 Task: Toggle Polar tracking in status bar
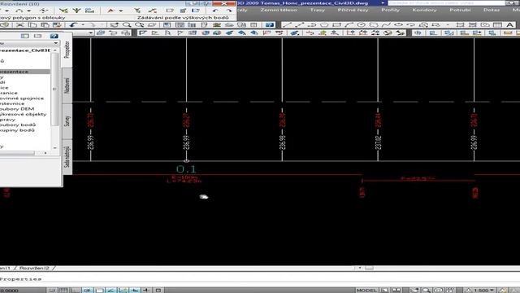(87, 291)
